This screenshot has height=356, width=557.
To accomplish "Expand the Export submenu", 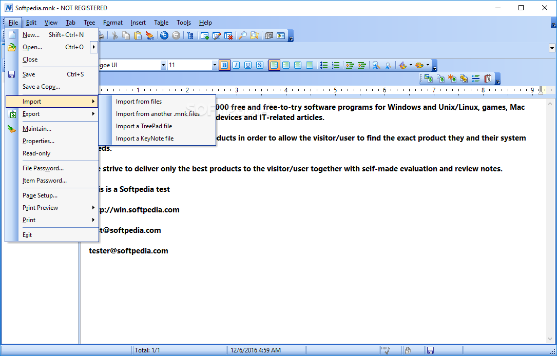I will click(x=52, y=114).
